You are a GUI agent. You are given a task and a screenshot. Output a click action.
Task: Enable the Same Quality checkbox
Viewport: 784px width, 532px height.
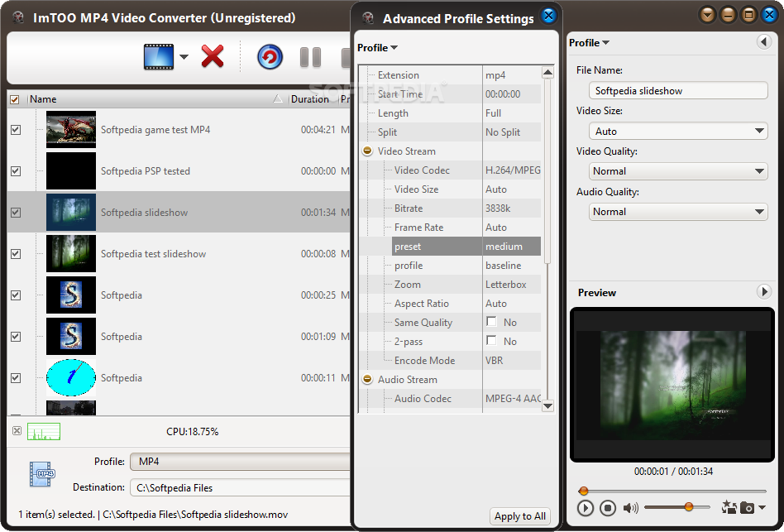coord(491,322)
